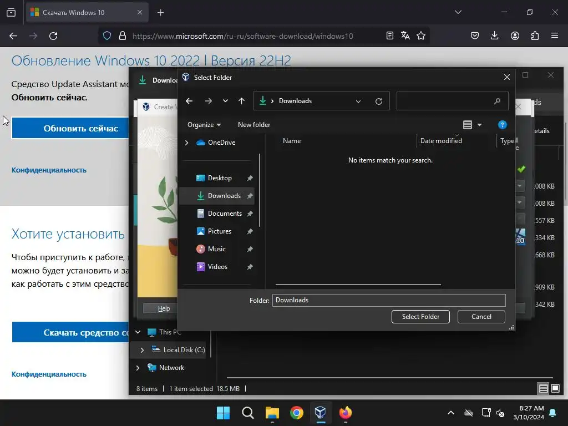Expand the OneDrive tree node
The width and height of the screenshot is (568, 426).
[186, 143]
